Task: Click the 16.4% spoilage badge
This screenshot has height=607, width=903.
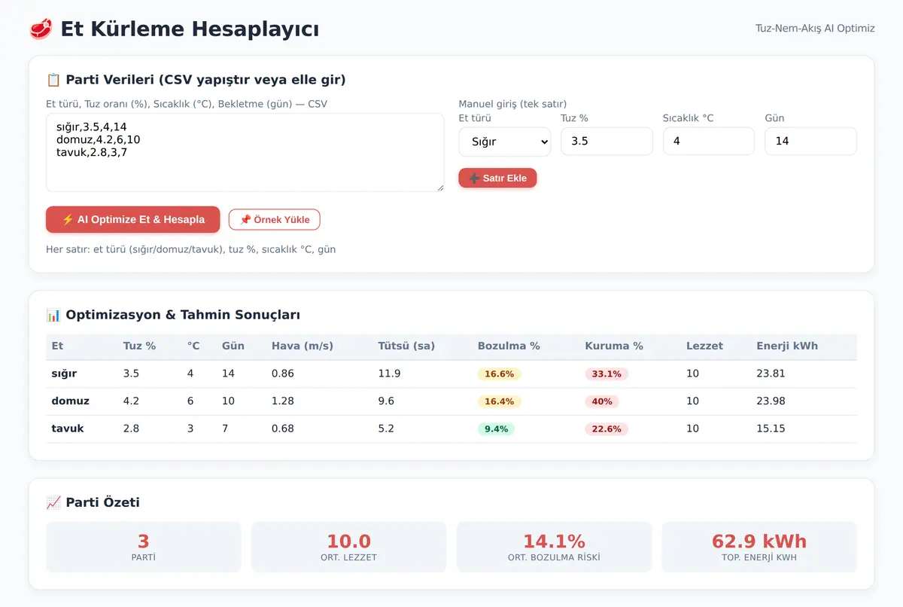Action: pyautogui.click(x=499, y=401)
